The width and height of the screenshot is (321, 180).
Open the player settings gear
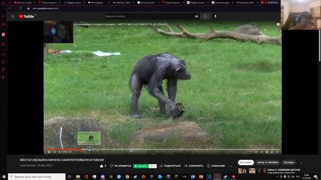(267, 152)
